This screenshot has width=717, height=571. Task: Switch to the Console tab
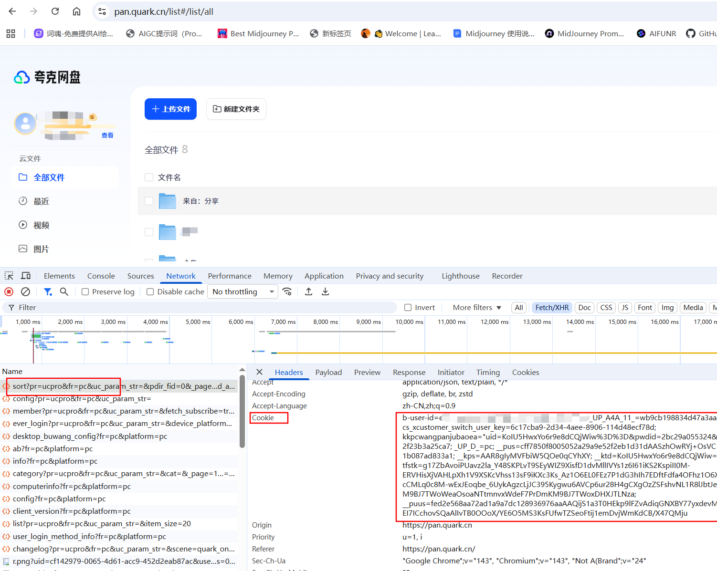pyautogui.click(x=101, y=276)
